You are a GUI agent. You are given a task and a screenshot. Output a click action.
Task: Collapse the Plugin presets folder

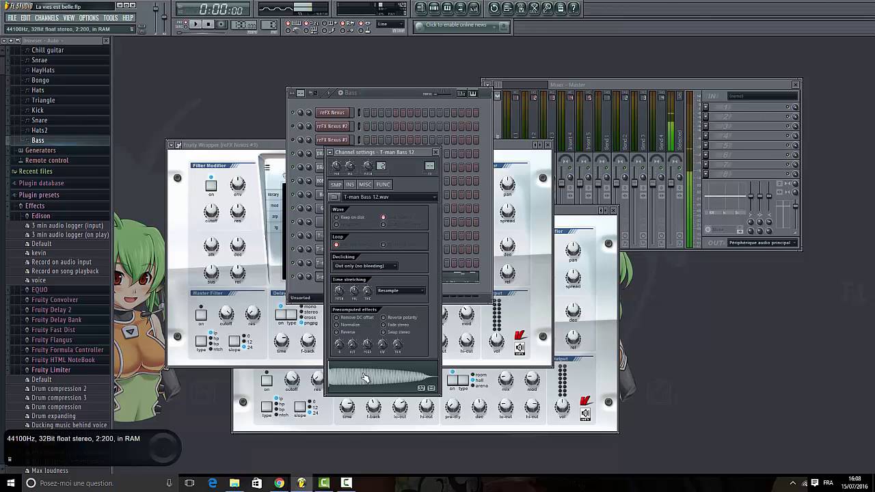tap(39, 195)
